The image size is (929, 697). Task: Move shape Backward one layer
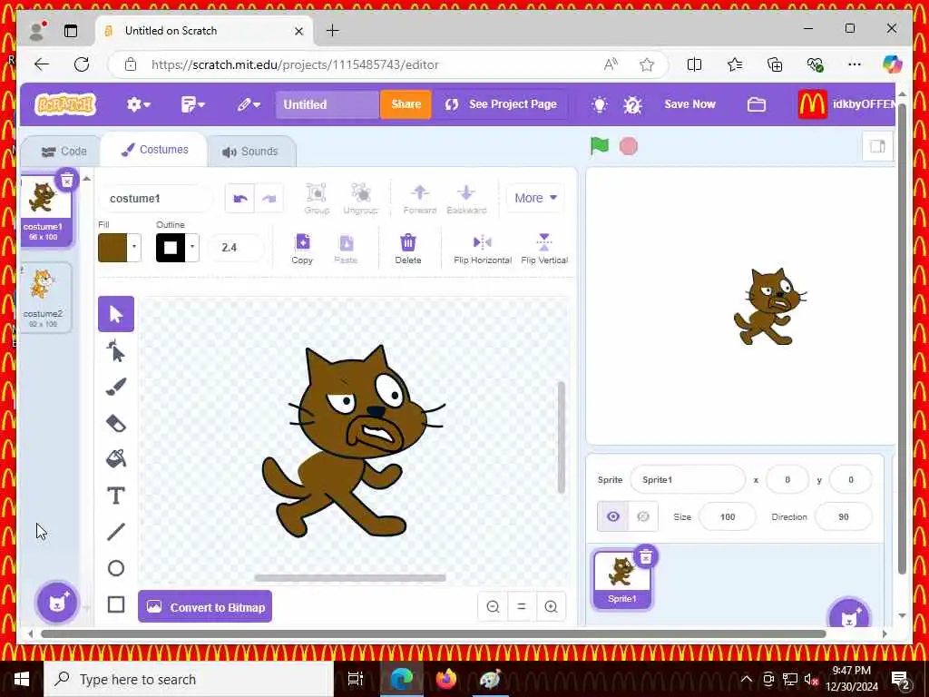pyautogui.click(x=466, y=199)
